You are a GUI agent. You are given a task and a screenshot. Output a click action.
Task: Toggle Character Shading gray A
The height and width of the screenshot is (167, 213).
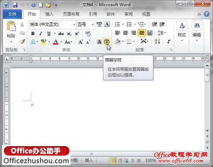coord(99,42)
